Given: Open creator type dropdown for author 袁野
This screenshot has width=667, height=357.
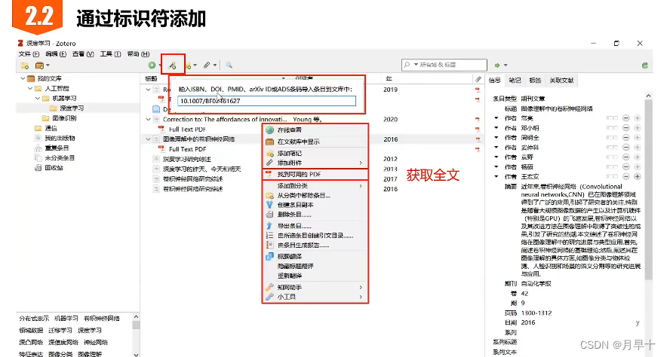Looking at the screenshot, I should [x=496, y=157].
